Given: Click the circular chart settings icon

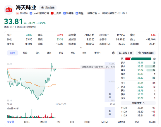Looking at the screenshot, I should point(114,53).
